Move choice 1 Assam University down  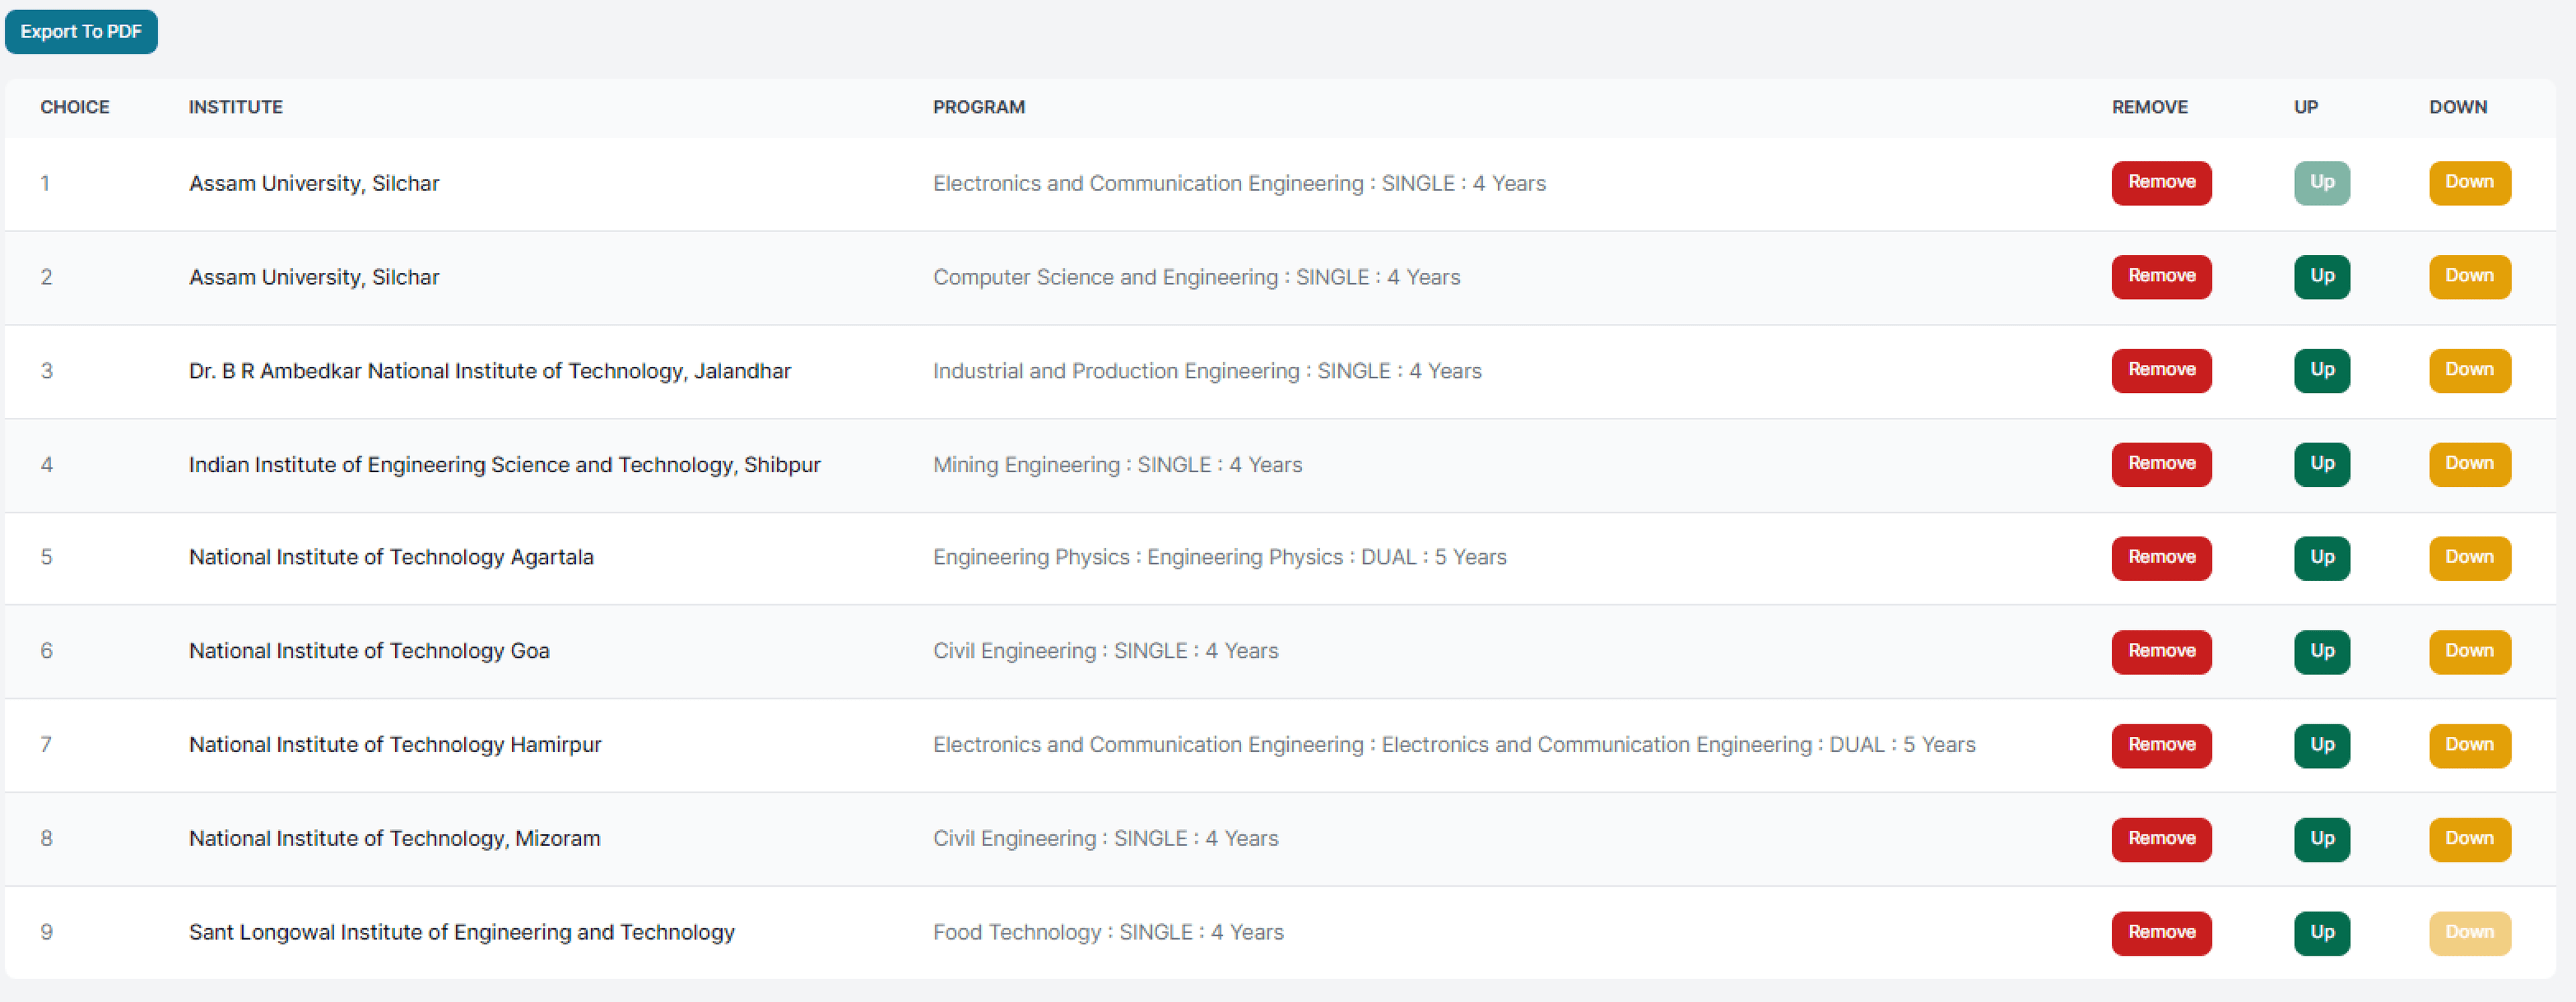click(x=2469, y=183)
